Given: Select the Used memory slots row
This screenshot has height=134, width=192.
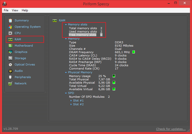Looking at the screenshot, I should click(86, 31).
